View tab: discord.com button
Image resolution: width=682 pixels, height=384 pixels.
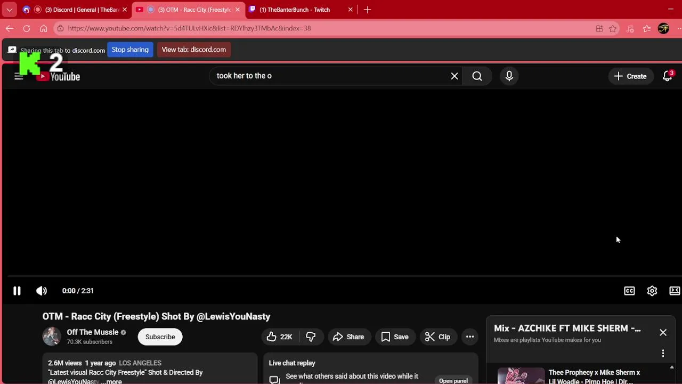coord(194,50)
